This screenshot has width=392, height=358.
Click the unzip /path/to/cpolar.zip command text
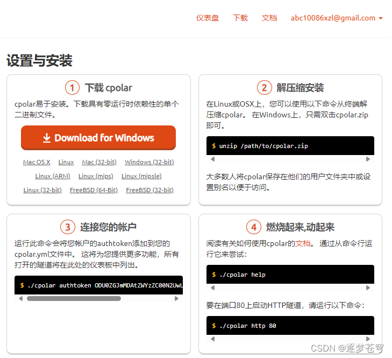click(x=265, y=146)
